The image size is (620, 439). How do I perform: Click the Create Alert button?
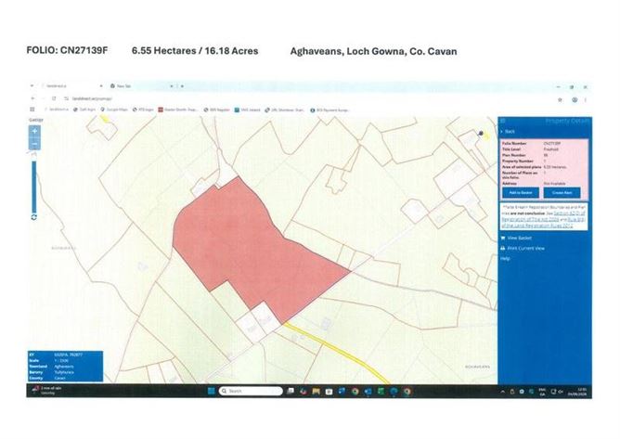pyautogui.click(x=562, y=193)
